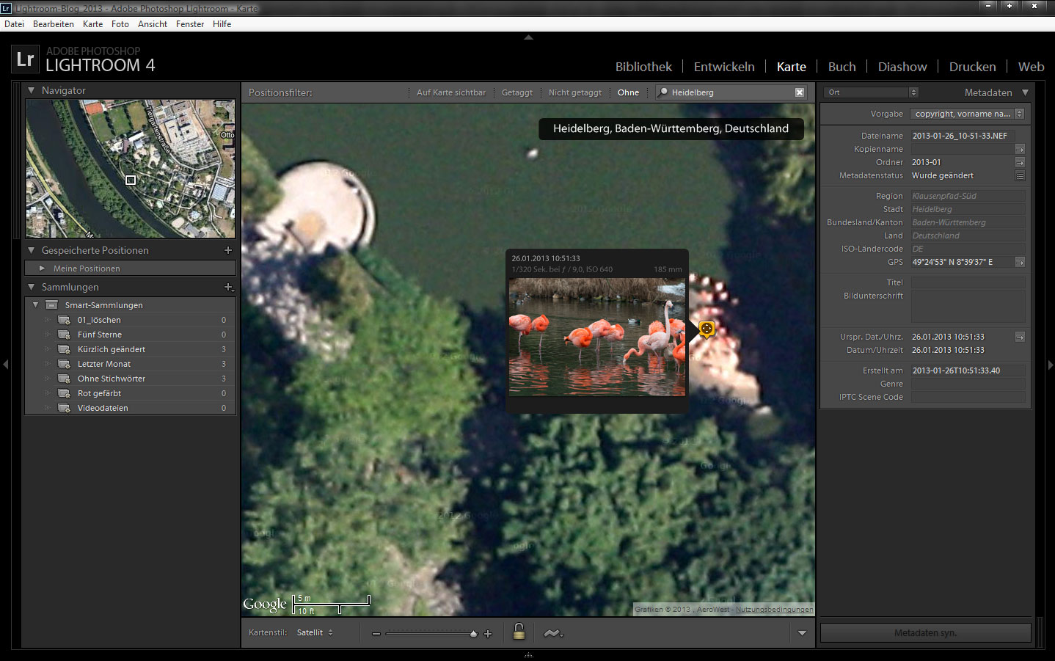Open the Vorgabe preset dropdown
The height and width of the screenshot is (661, 1055).
(x=966, y=114)
